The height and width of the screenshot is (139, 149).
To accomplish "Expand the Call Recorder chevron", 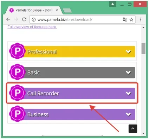I will tap(128, 93).
